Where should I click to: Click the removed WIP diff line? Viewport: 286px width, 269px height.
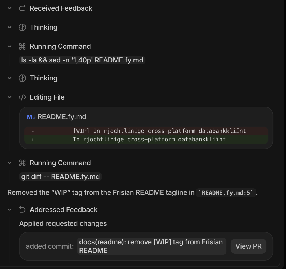coord(146,131)
